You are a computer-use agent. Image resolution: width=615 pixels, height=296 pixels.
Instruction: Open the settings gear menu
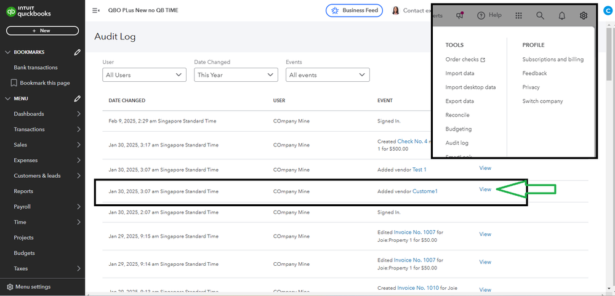[x=584, y=15]
